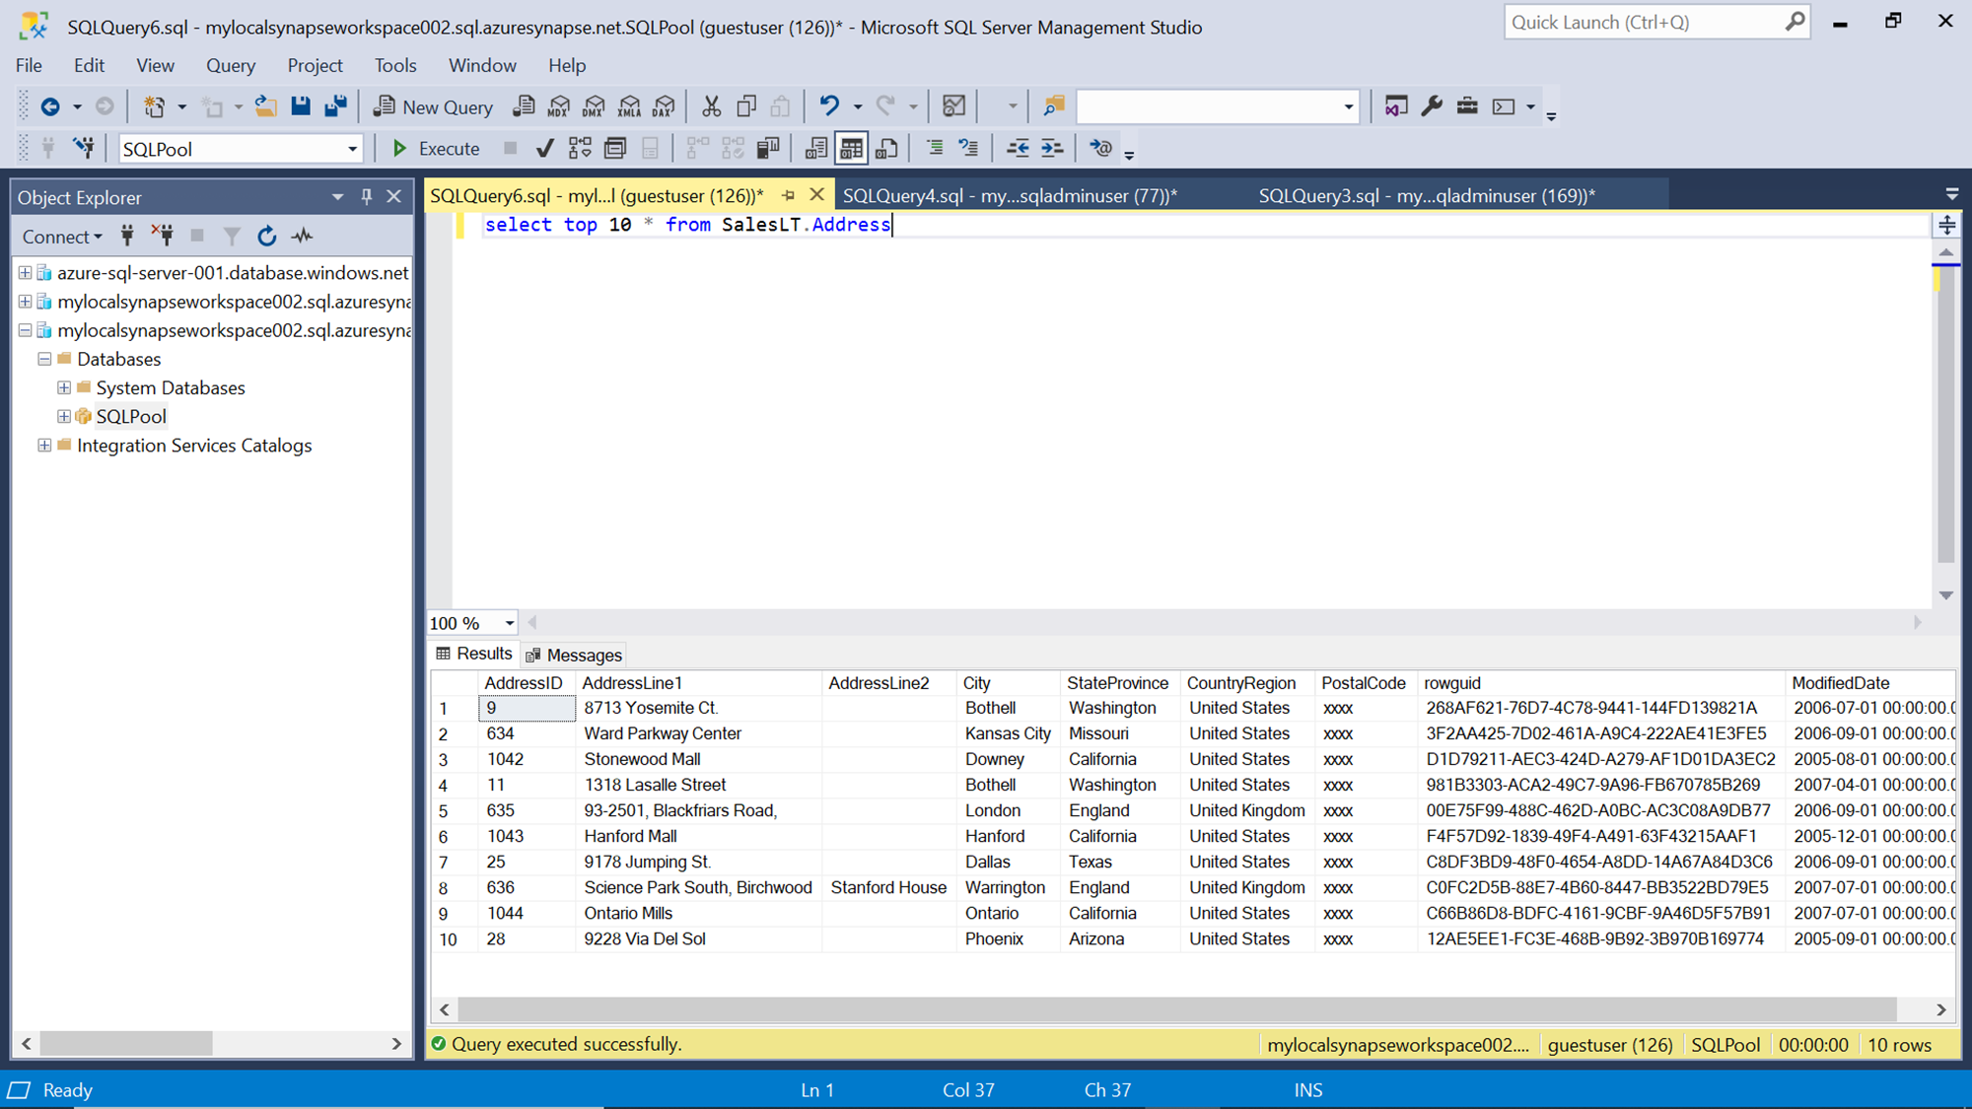Open the SQLPool database dropdown
Screen dimensions: 1972x1109
[x=352, y=150]
